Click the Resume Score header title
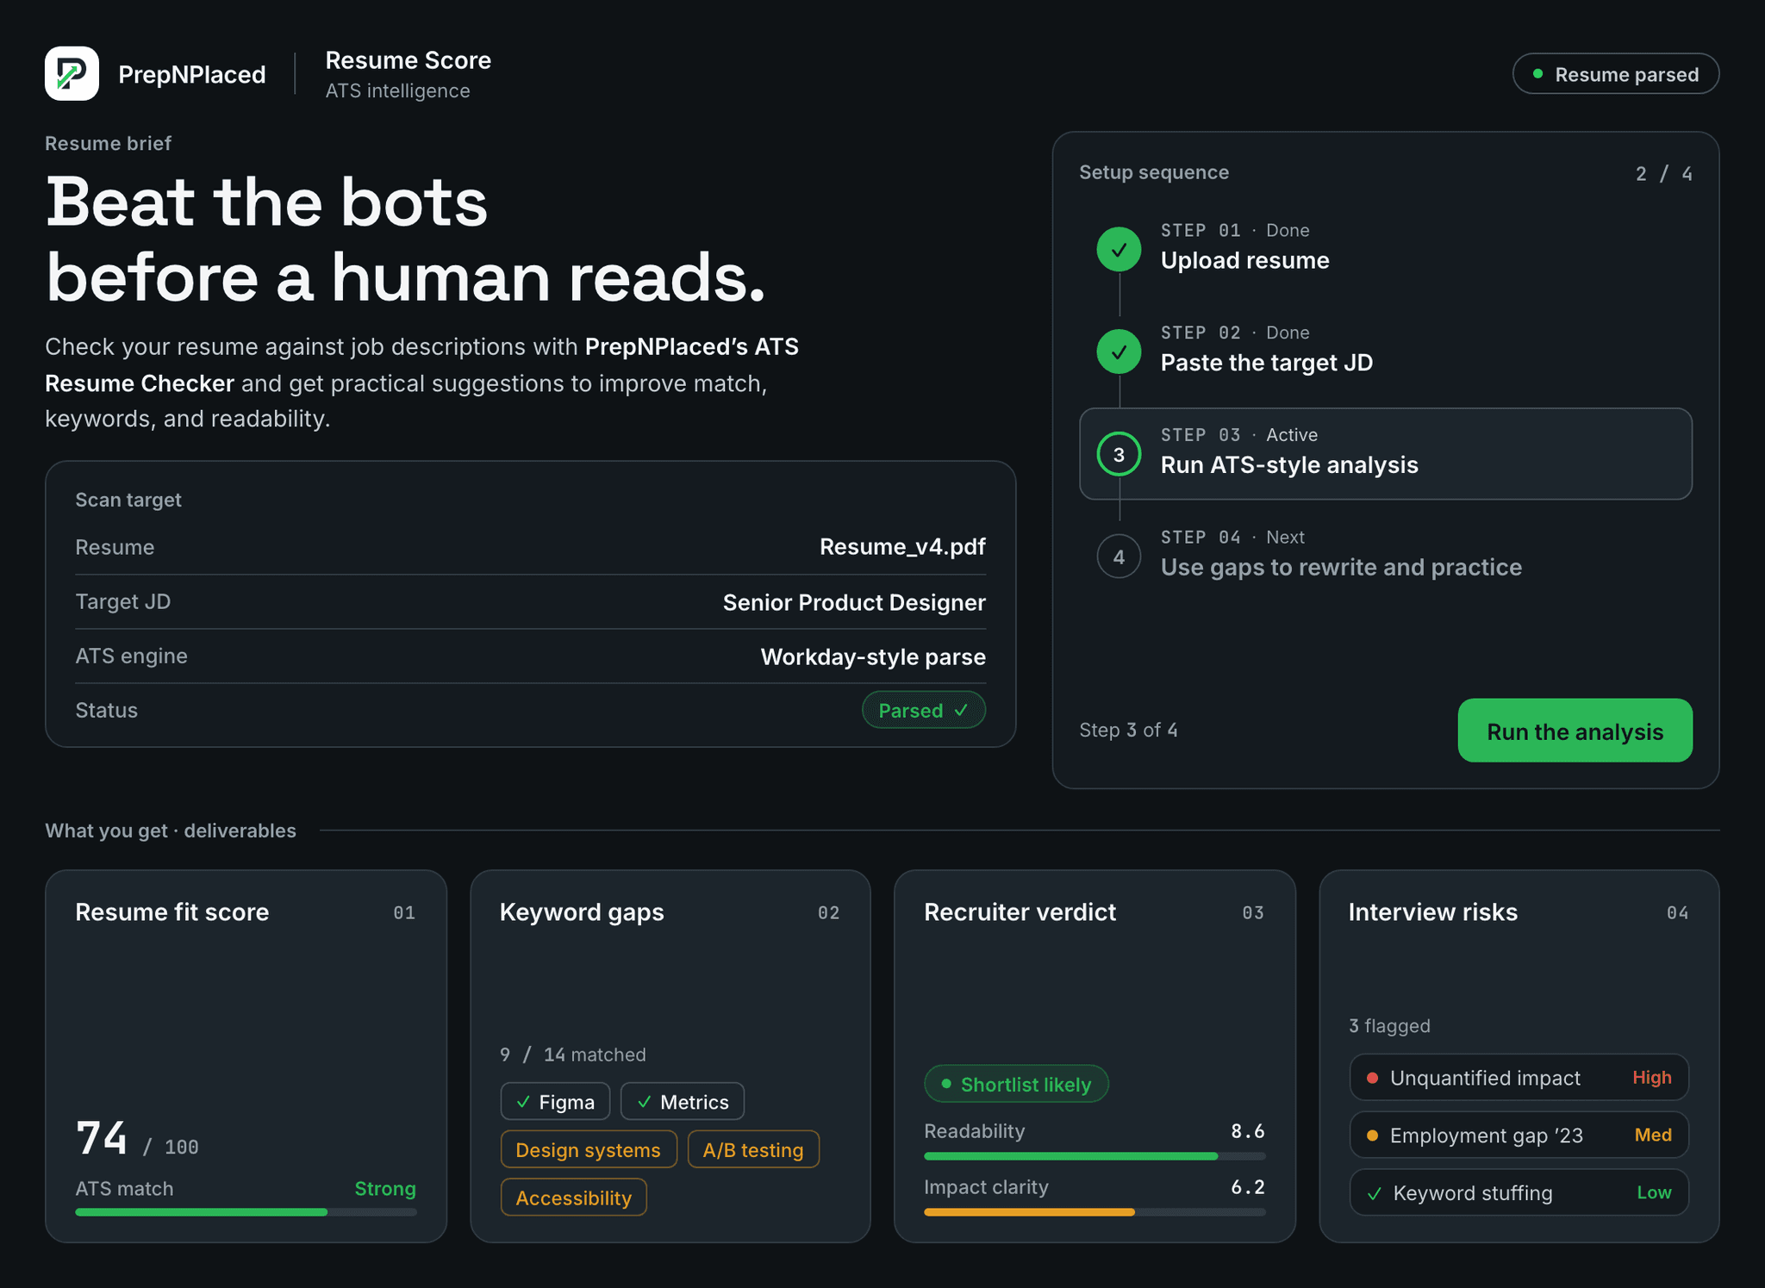1765x1288 pixels. [409, 60]
